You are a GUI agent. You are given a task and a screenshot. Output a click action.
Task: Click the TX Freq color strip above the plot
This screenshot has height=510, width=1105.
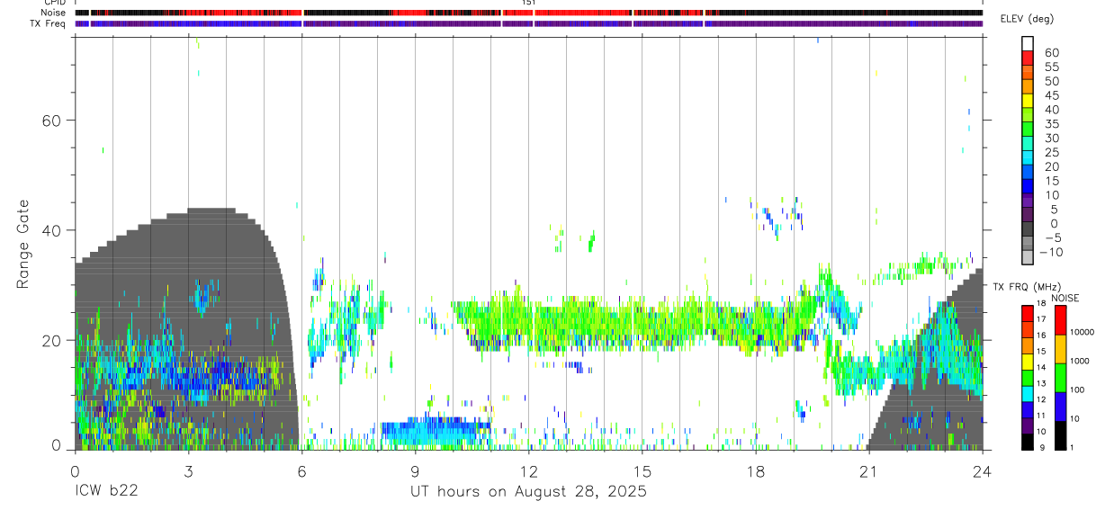[x=528, y=23]
